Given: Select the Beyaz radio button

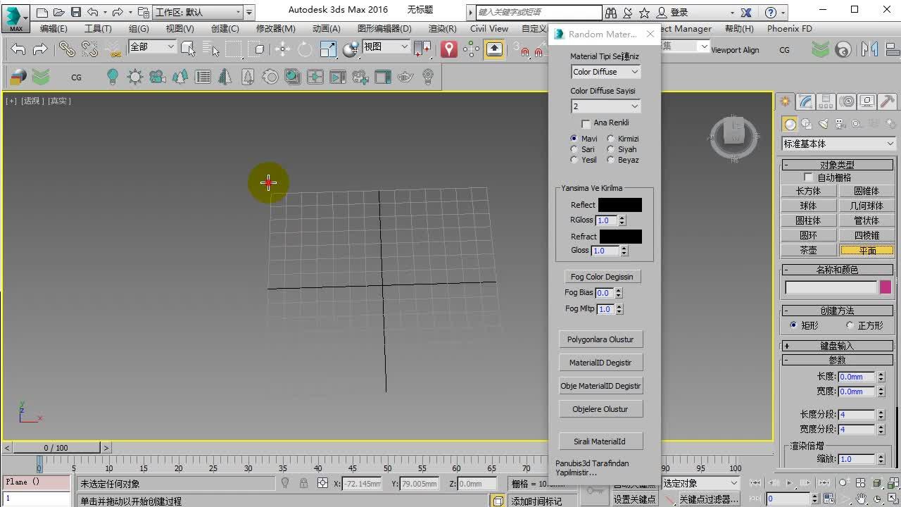Looking at the screenshot, I should click(610, 160).
